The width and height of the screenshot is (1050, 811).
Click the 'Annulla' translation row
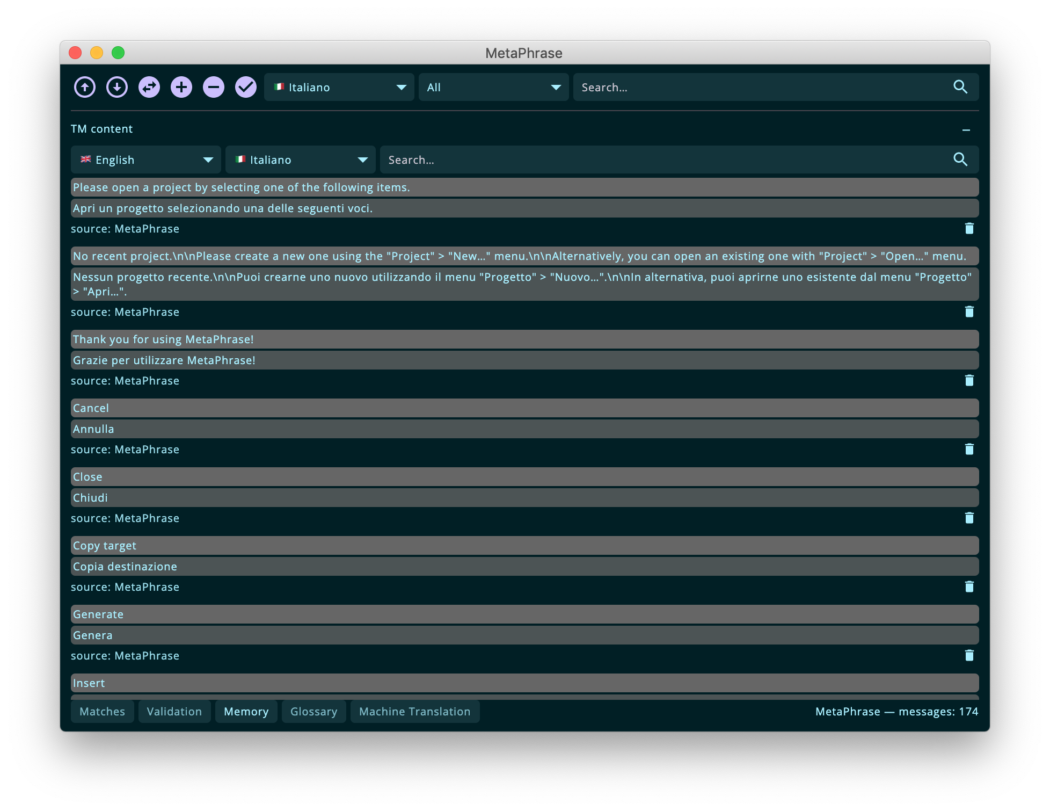tap(525, 429)
